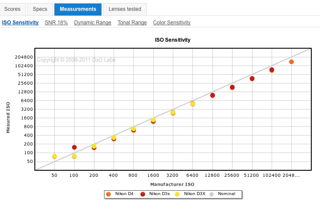320x212 pixels.
Task: Click the Nikon D4 data point at highest ISO
Action: tap(291, 62)
